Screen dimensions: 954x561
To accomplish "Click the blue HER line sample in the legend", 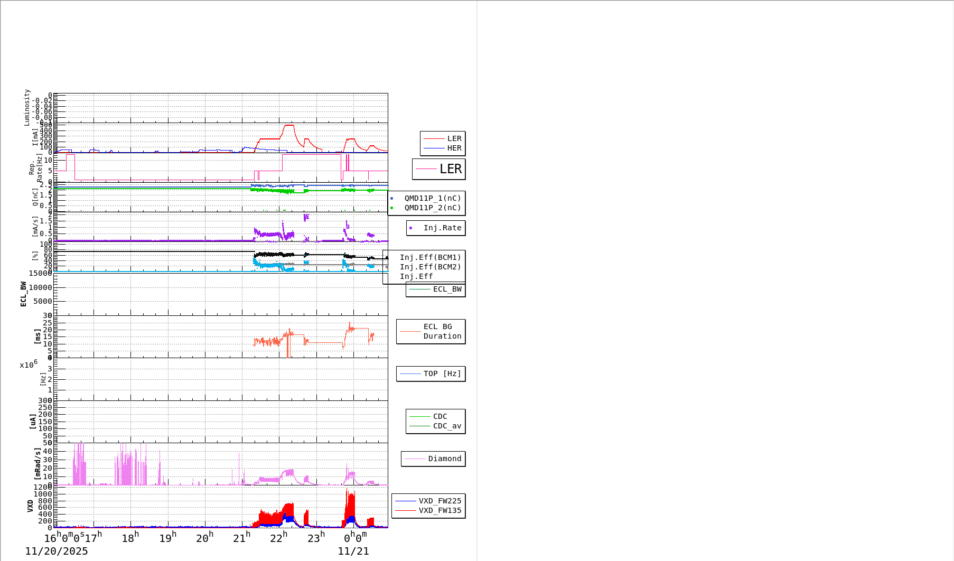I will pos(434,148).
